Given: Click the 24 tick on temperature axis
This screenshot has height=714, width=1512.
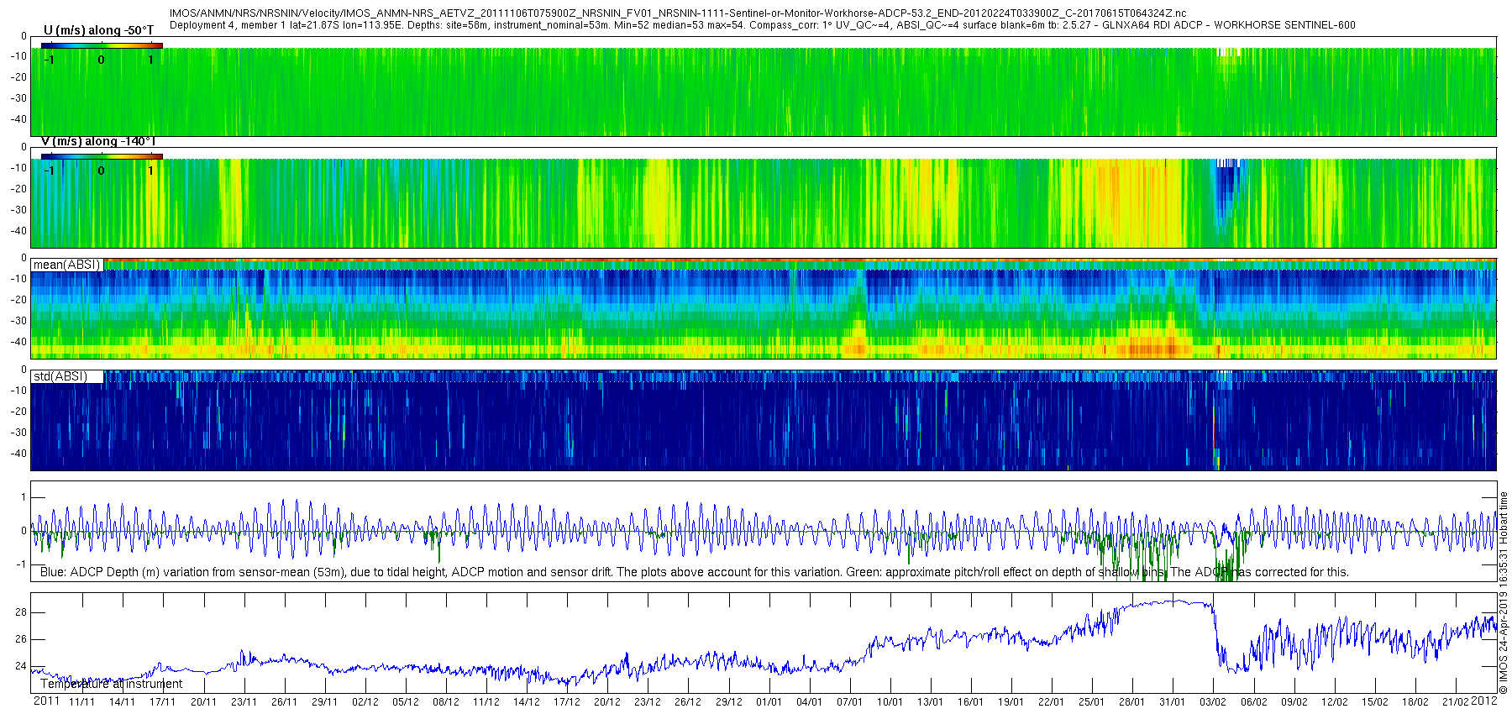Looking at the screenshot, I should coord(21,666).
